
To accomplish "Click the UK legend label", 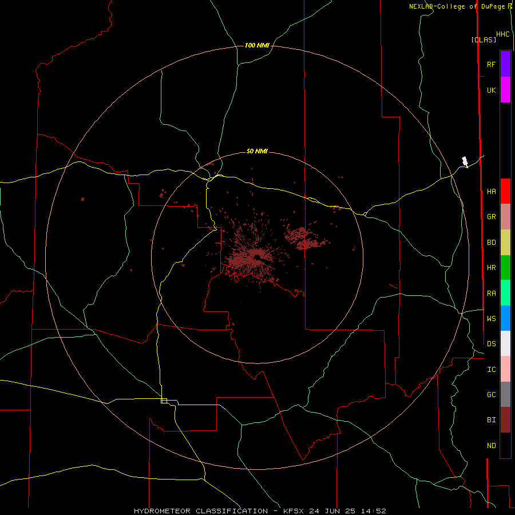I will click(491, 90).
